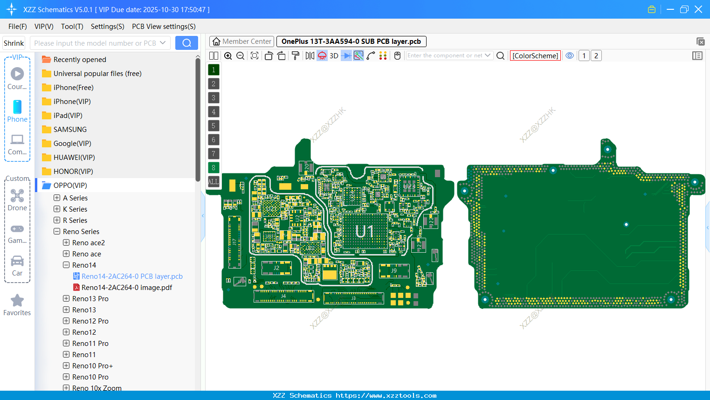Screen dimensions: 710x400
Task: Toggle the net routing display
Action: pyautogui.click(x=358, y=56)
